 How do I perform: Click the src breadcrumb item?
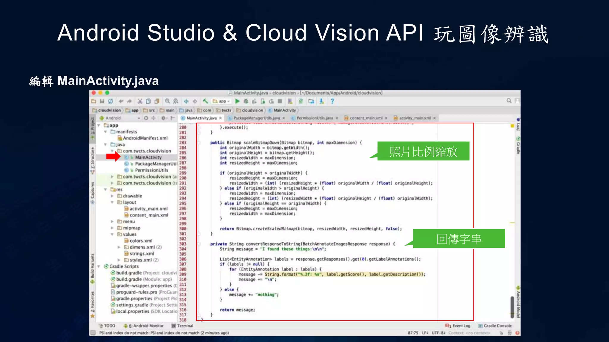149,110
